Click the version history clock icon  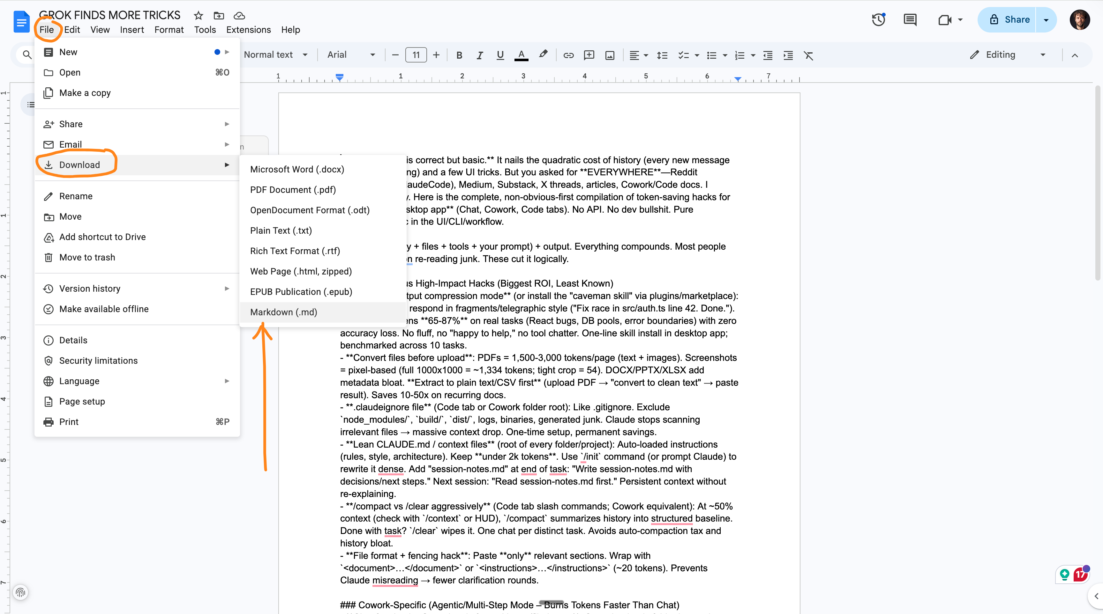coord(878,20)
